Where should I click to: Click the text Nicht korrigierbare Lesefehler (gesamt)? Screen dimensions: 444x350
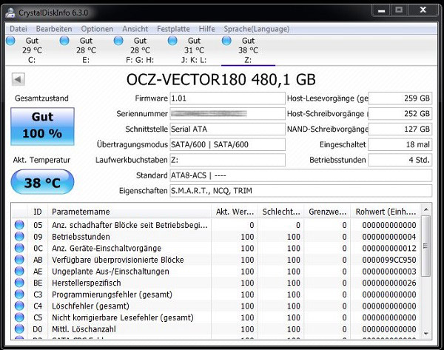(x=123, y=317)
